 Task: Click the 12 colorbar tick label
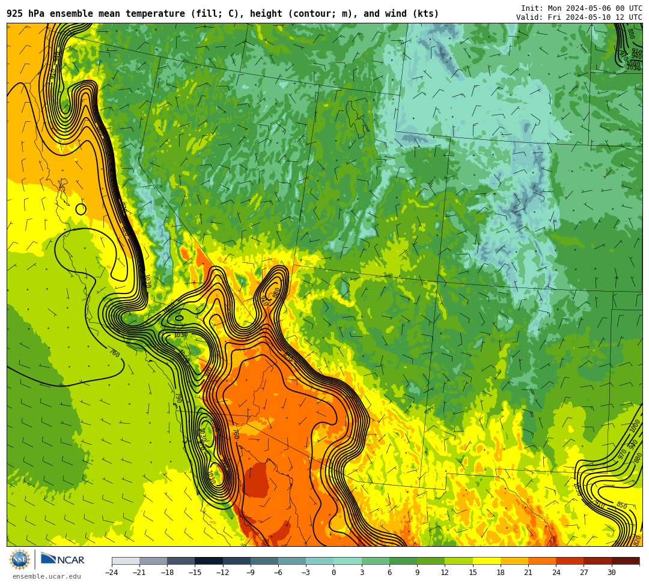tap(445, 573)
